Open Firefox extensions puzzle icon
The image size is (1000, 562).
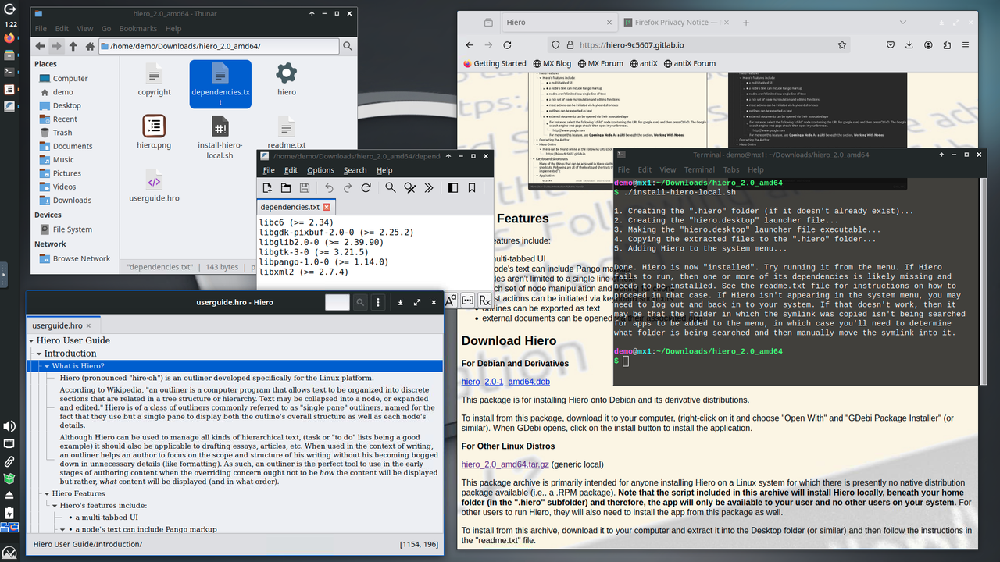947,45
